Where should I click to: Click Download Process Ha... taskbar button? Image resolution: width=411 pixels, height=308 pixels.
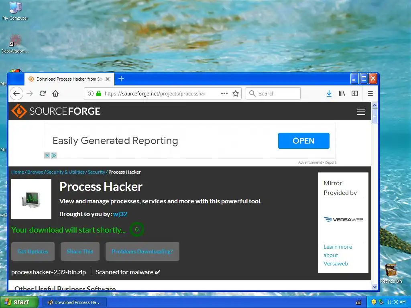[74, 302]
